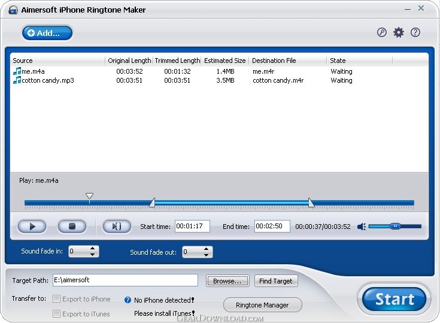
Task: Click the big Start button
Action: pyautogui.click(x=395, y=299)
